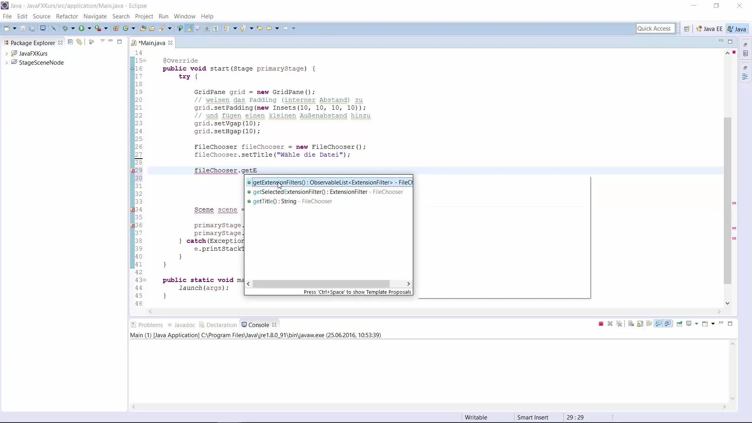The image size is (752, 423).
Task: Toggle console Scroll Lock
Action: click(x=640, y=324)
